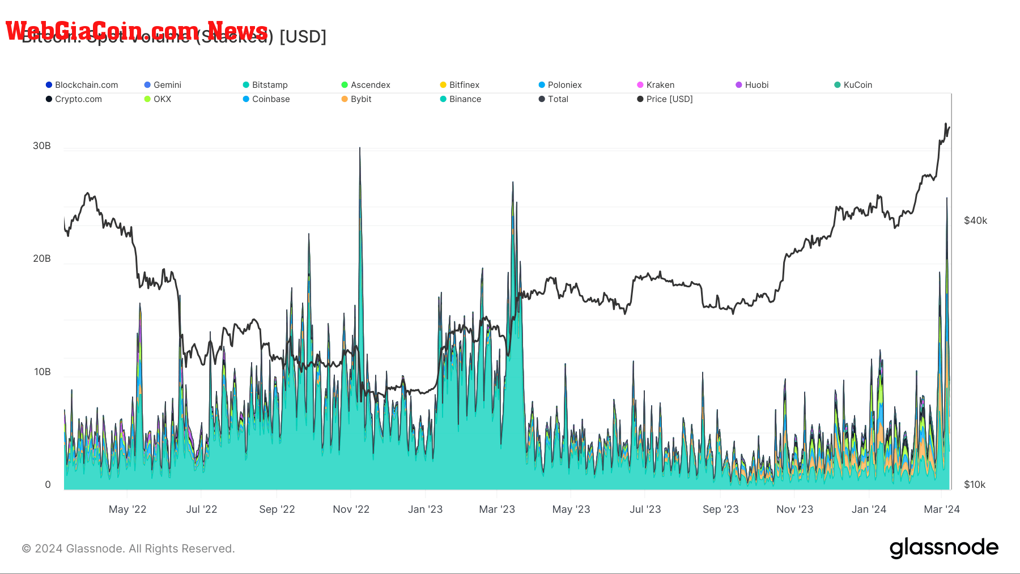Viewport: 1020px width, 574px height.
Task: Click the May '22 x-axis label
Action: [x=127, y=509]
